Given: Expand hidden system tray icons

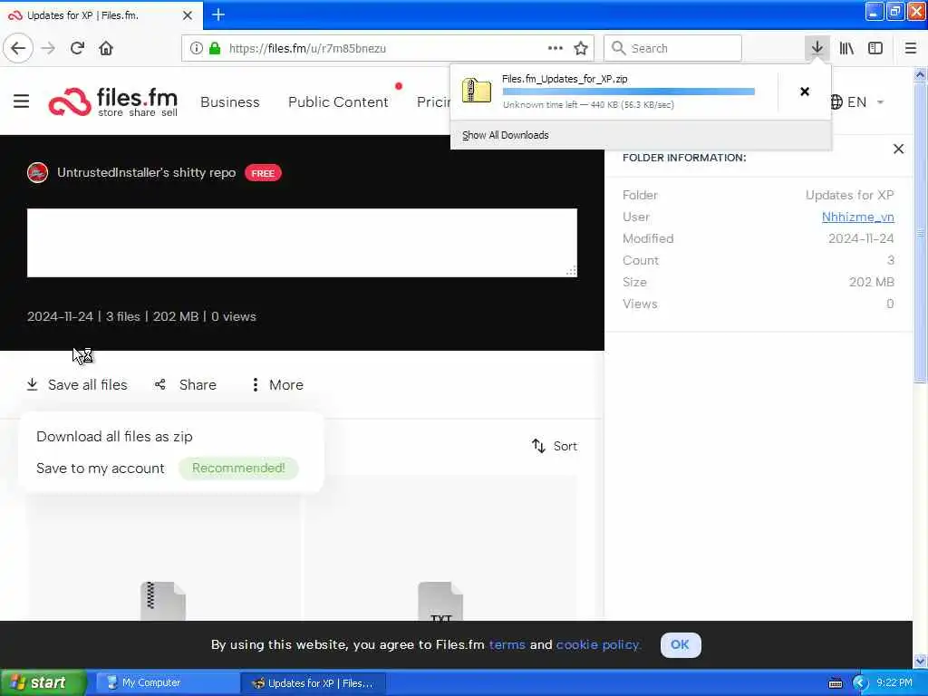Looking at the screenshot, I should [859, 683].
